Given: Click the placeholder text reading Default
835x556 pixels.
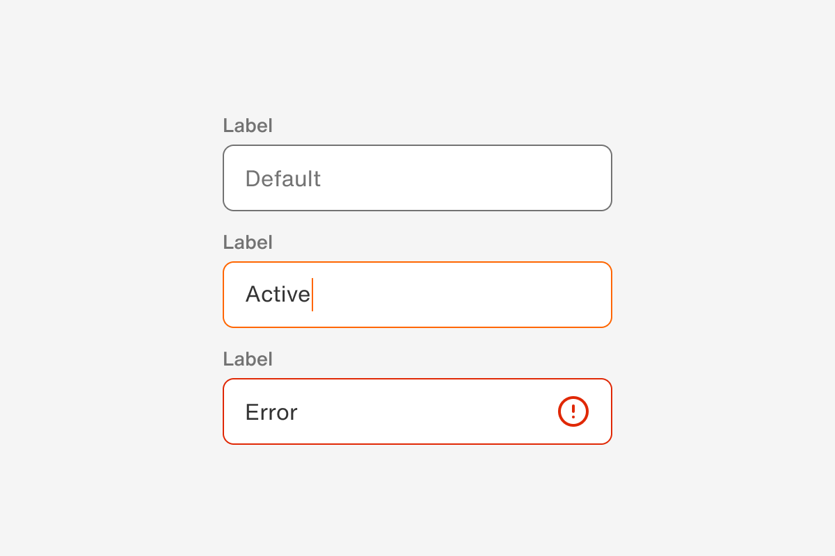Looking at the screenshot, I should [283, 178].
